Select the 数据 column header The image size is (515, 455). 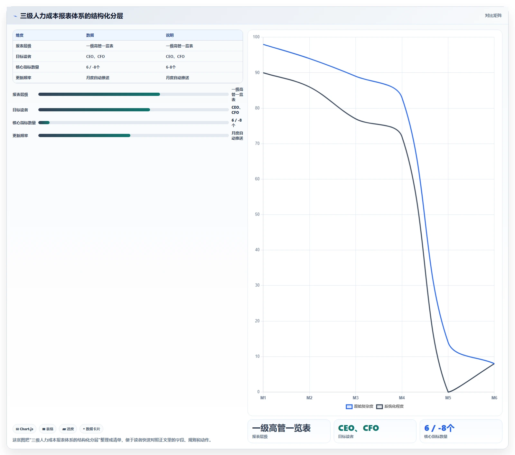point(90,35)
